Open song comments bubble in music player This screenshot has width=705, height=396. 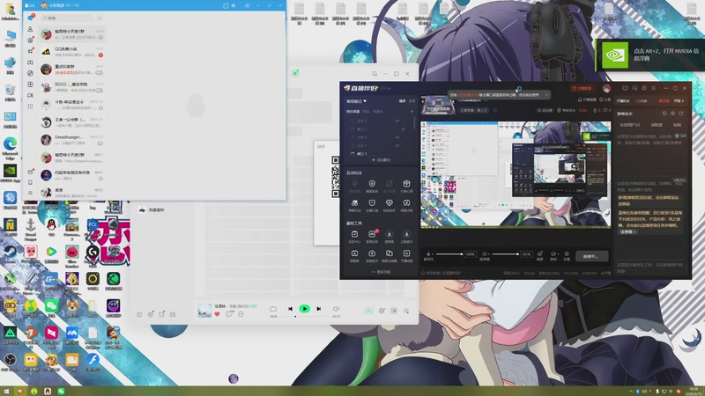pyautogui.click(x=229, y=314)
